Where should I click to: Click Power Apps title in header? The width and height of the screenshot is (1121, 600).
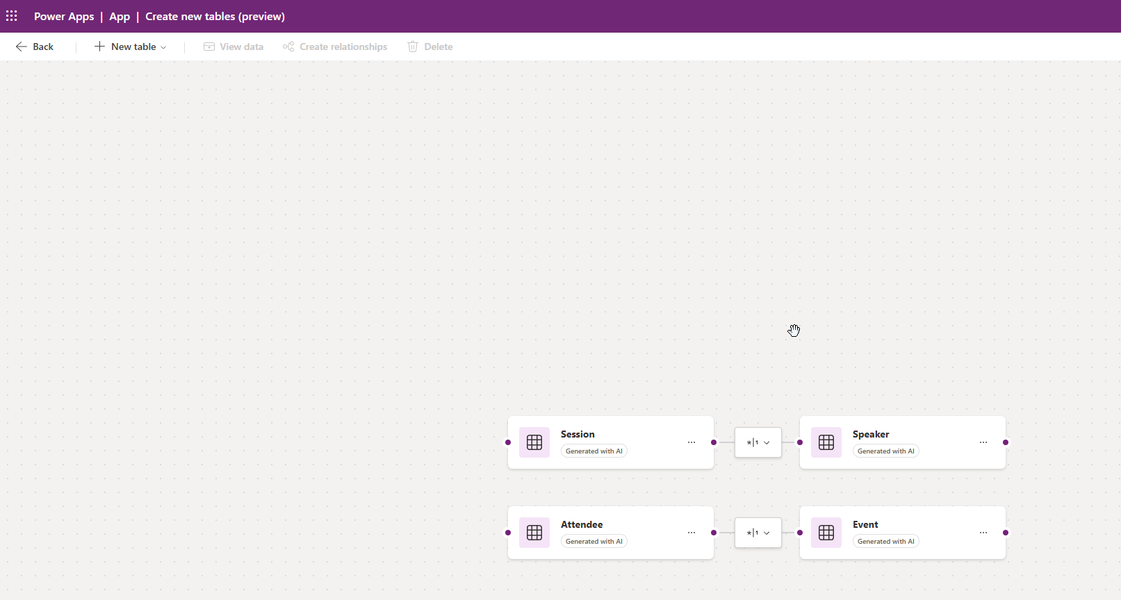[64, 17]
